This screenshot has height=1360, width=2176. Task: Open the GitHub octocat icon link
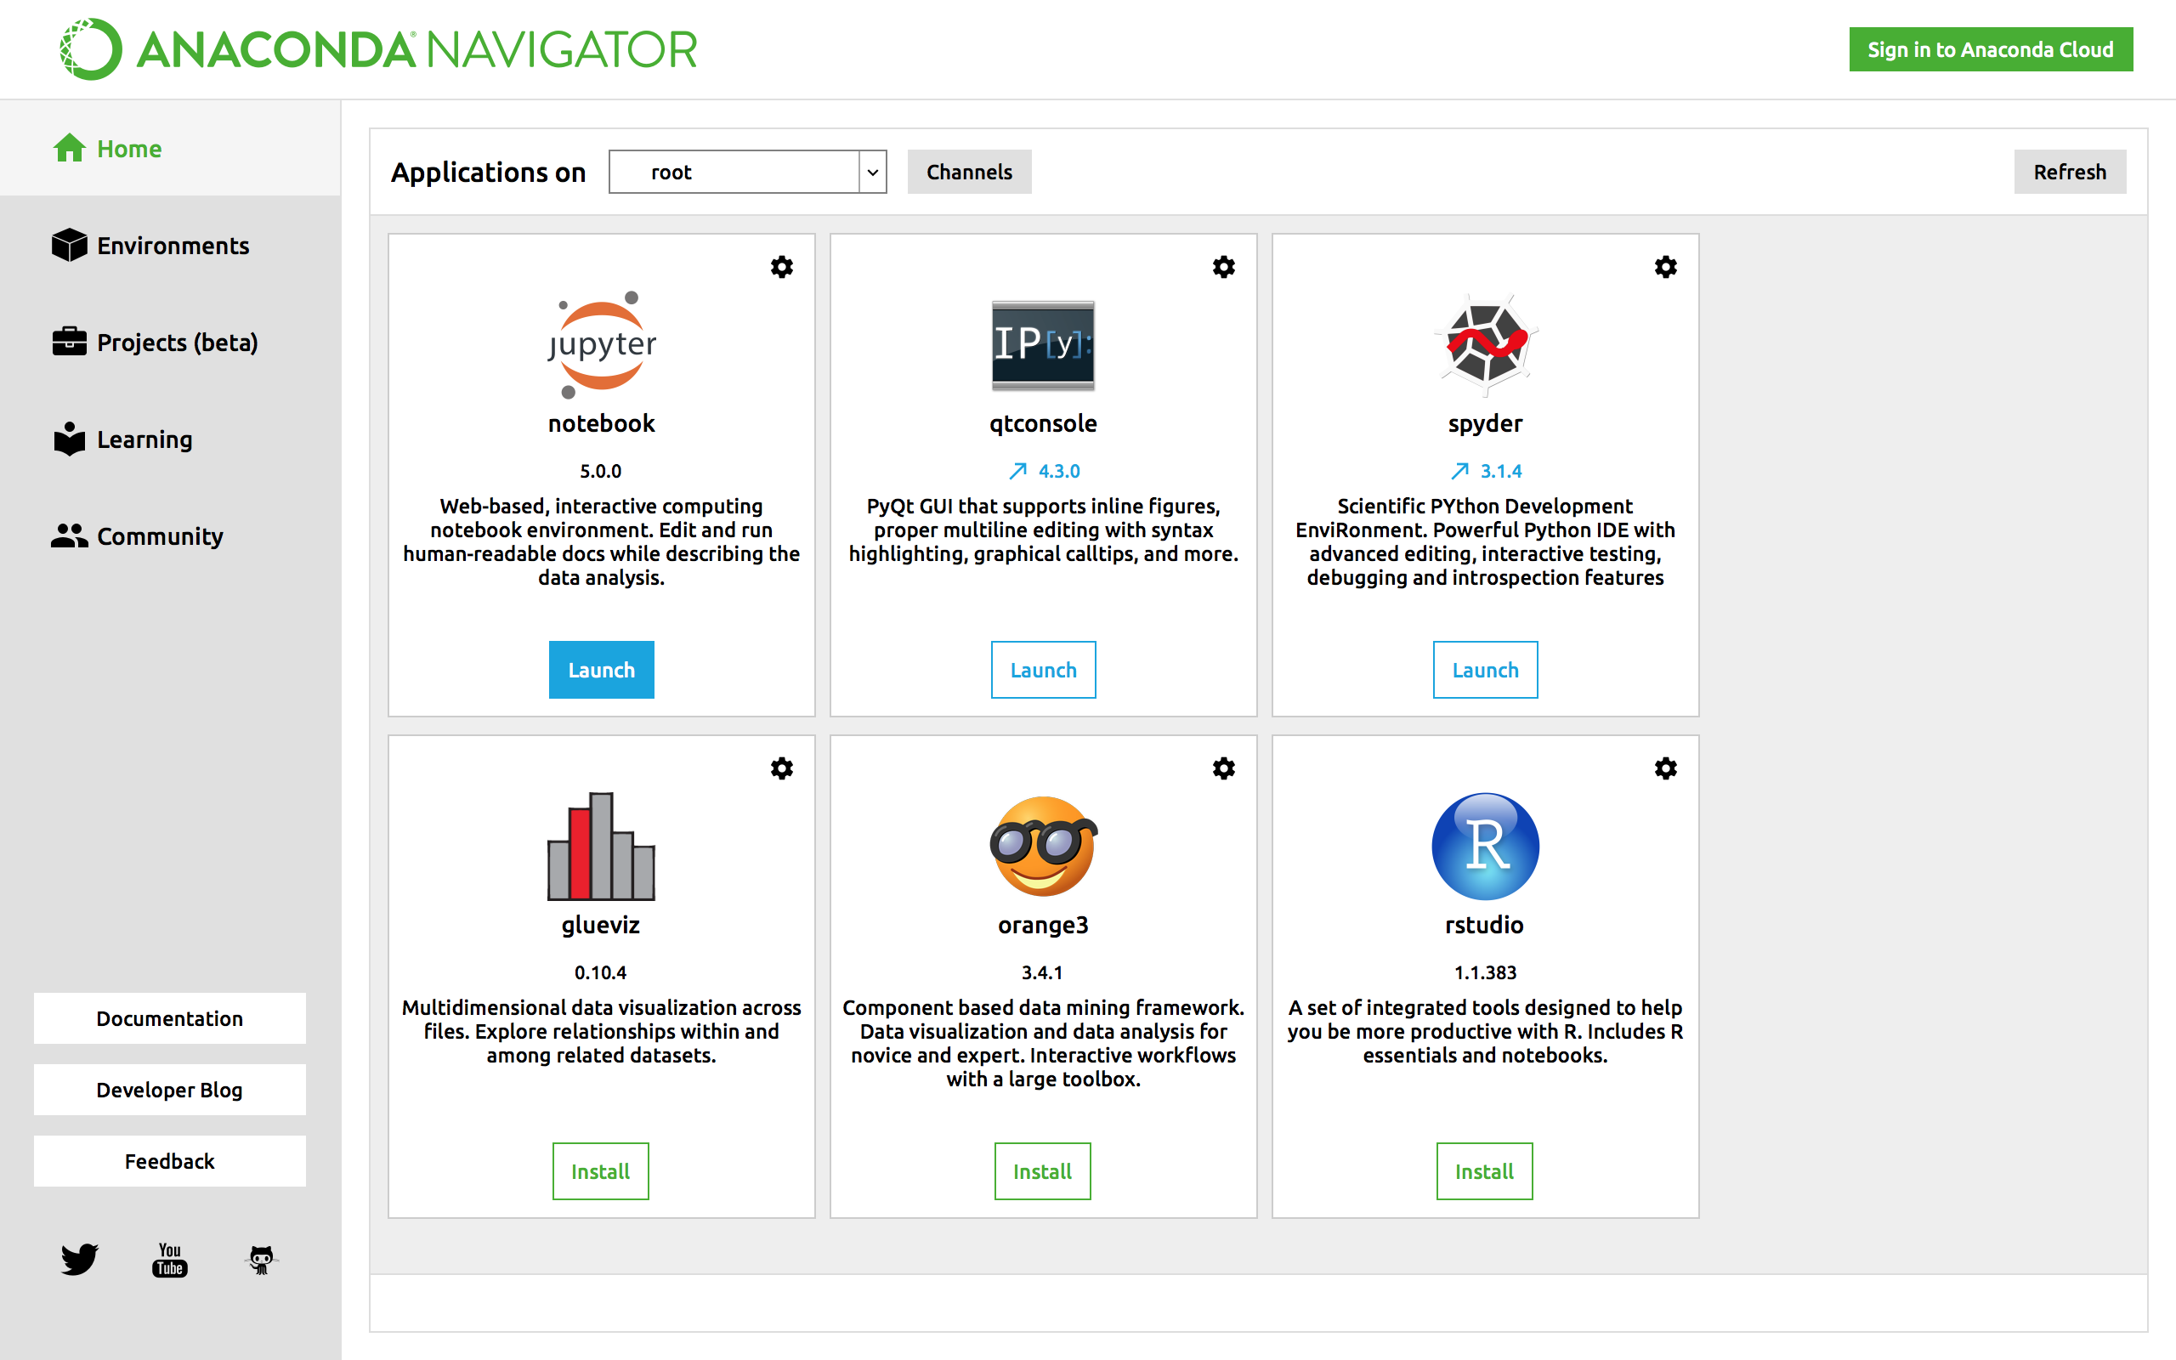(x=261, y=1259)
